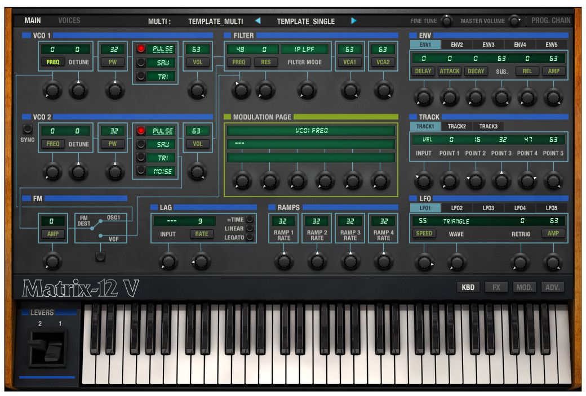Open the TEMPLATE_MULTI preset selector
The width and height of the screenshot is (586, 396).
pos(216,21)
